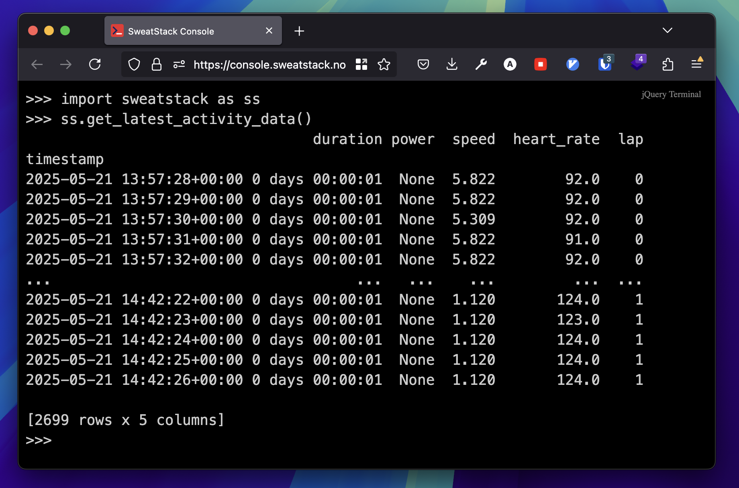The image size is (739, 488).
Task: Click the heart rate value 91.0
Action: click(x=582, y=240)
